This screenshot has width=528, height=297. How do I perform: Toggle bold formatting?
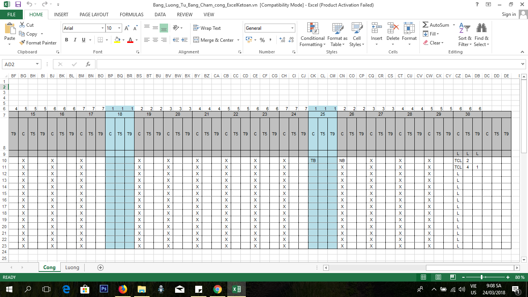pyautogui.click(x=66, y=40)
